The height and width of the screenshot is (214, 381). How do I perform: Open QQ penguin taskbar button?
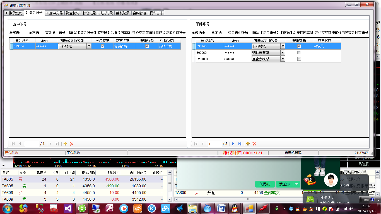[235, 208]
